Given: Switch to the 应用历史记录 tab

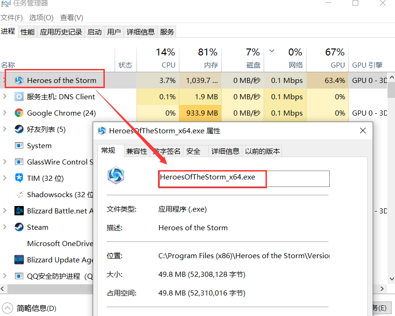Looking at the screenshot, I should (x=61, y=32).
